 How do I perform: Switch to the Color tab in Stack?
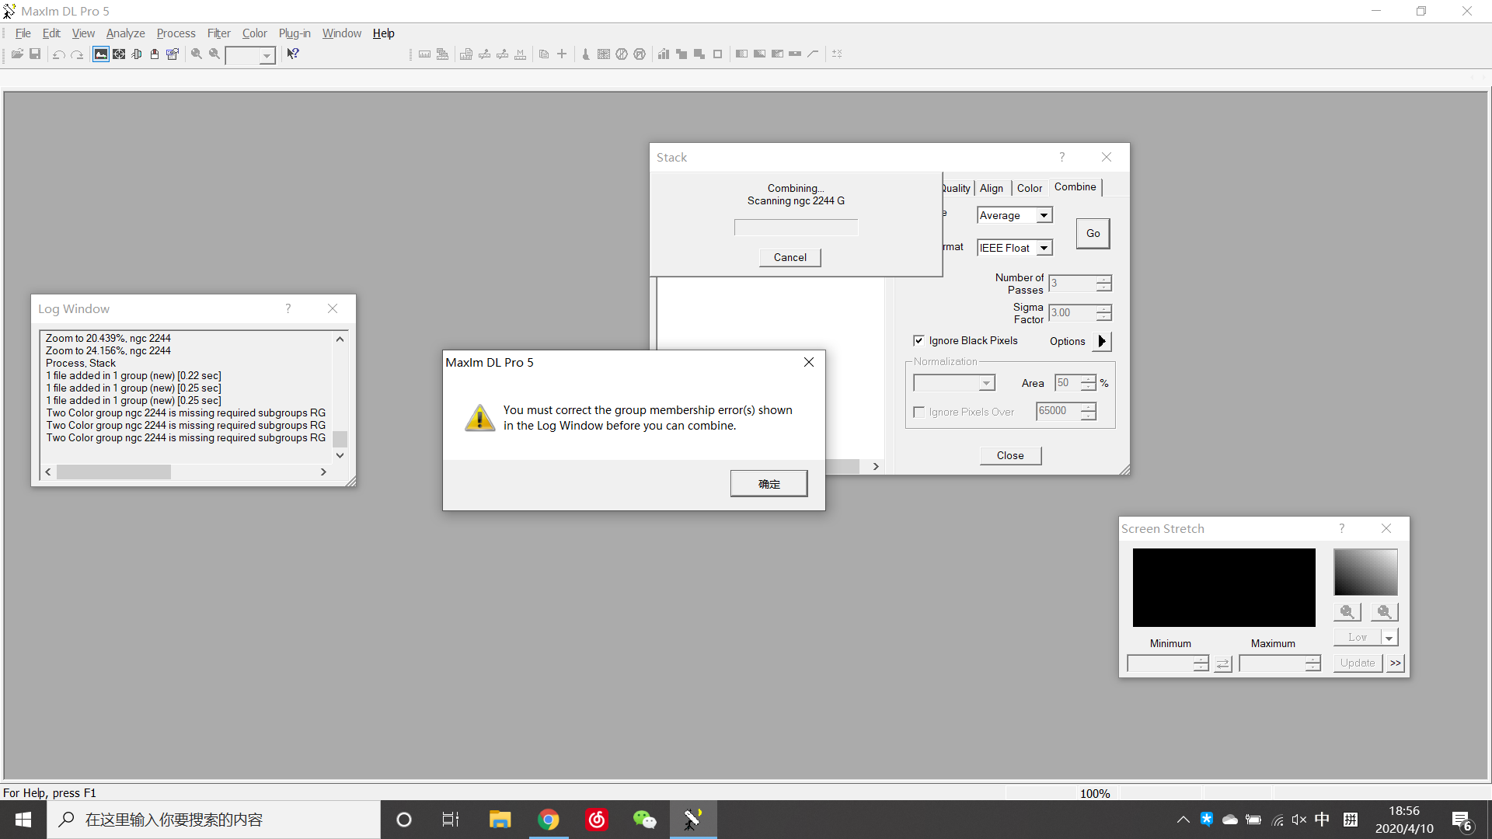[1030, 188]
